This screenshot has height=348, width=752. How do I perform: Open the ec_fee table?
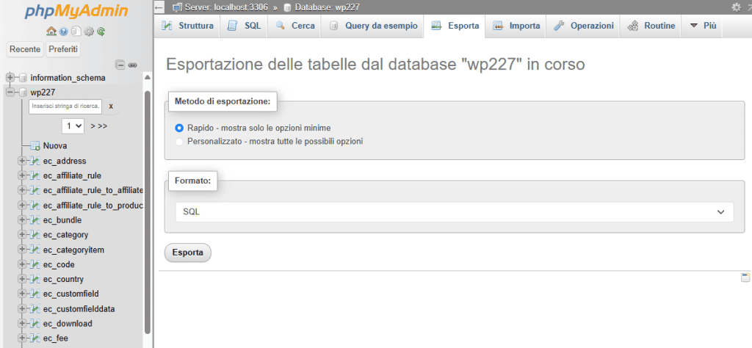click(56, 338)
